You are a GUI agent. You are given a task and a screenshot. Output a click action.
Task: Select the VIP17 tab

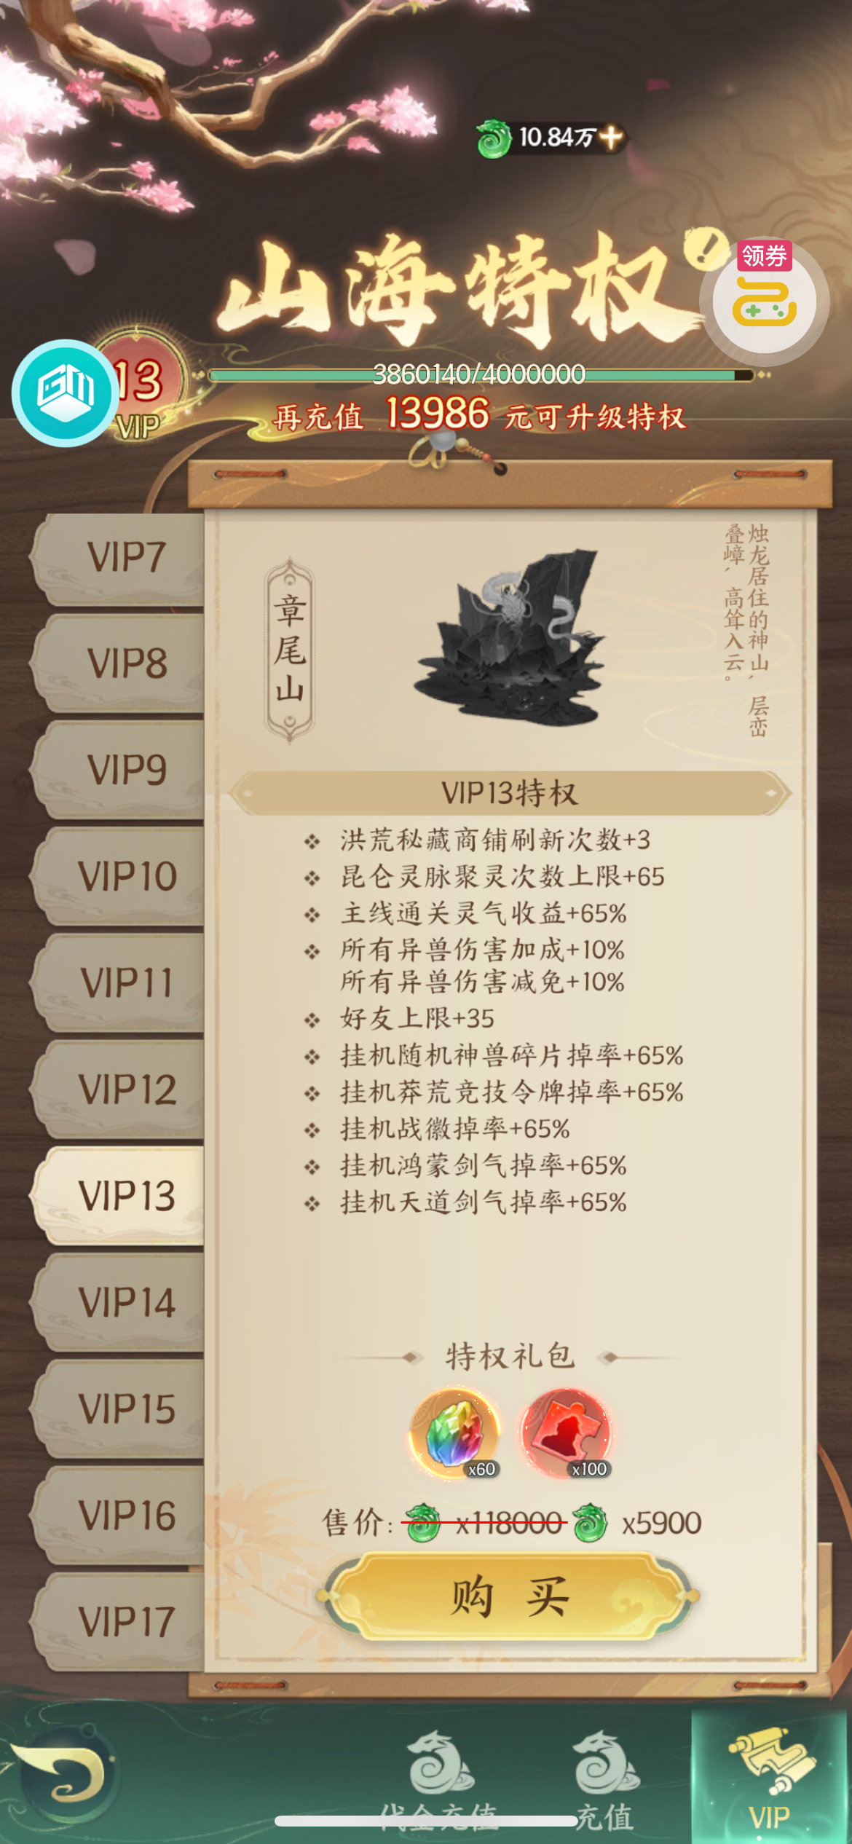tap(119, 1622)
